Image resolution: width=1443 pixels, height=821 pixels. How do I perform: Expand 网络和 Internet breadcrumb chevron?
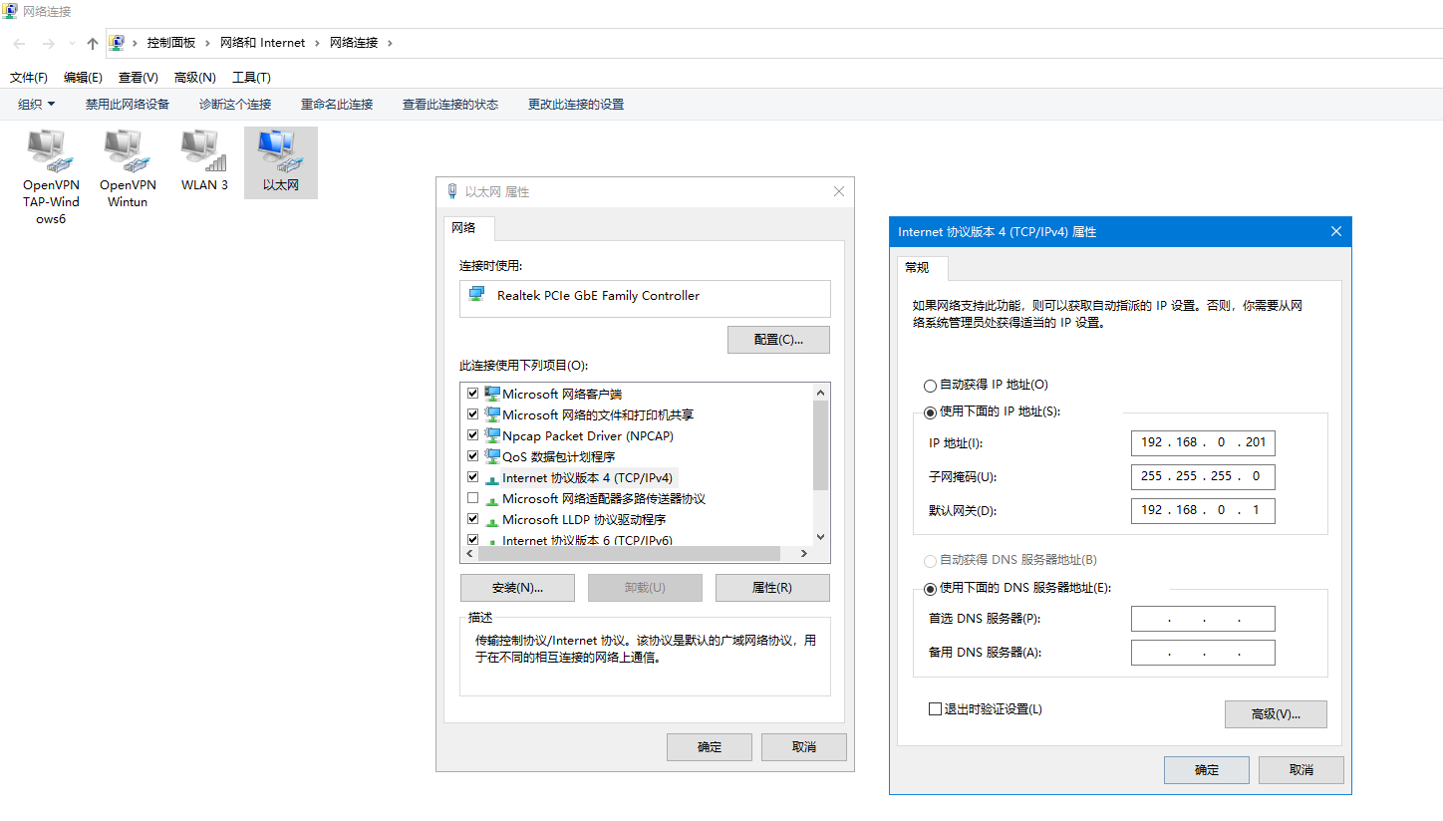(317, 43)
